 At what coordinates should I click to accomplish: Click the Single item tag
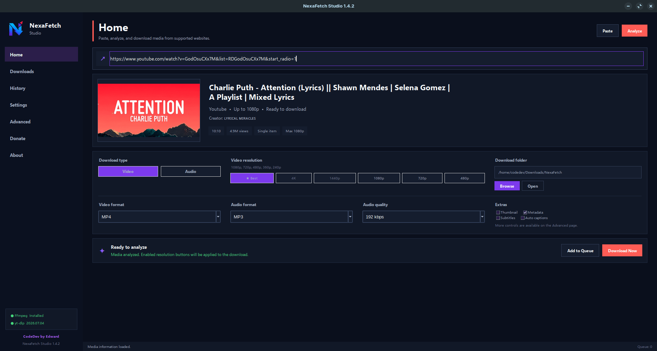(x=267, y=131)
